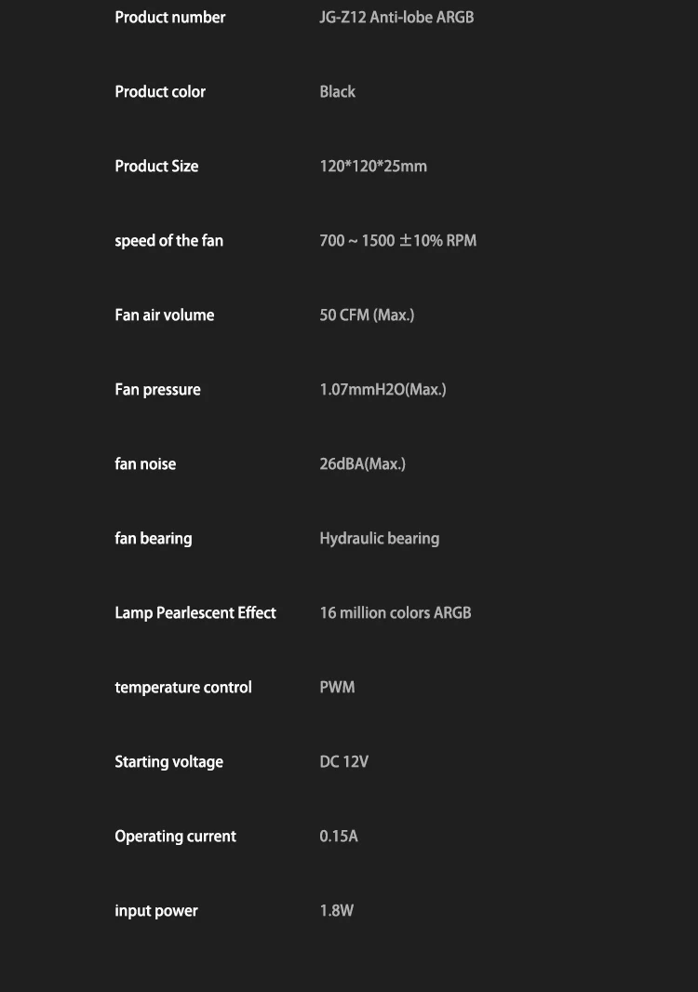Select the "Product color" label
This screenshot has height=992, width=698.
[160, 92]
